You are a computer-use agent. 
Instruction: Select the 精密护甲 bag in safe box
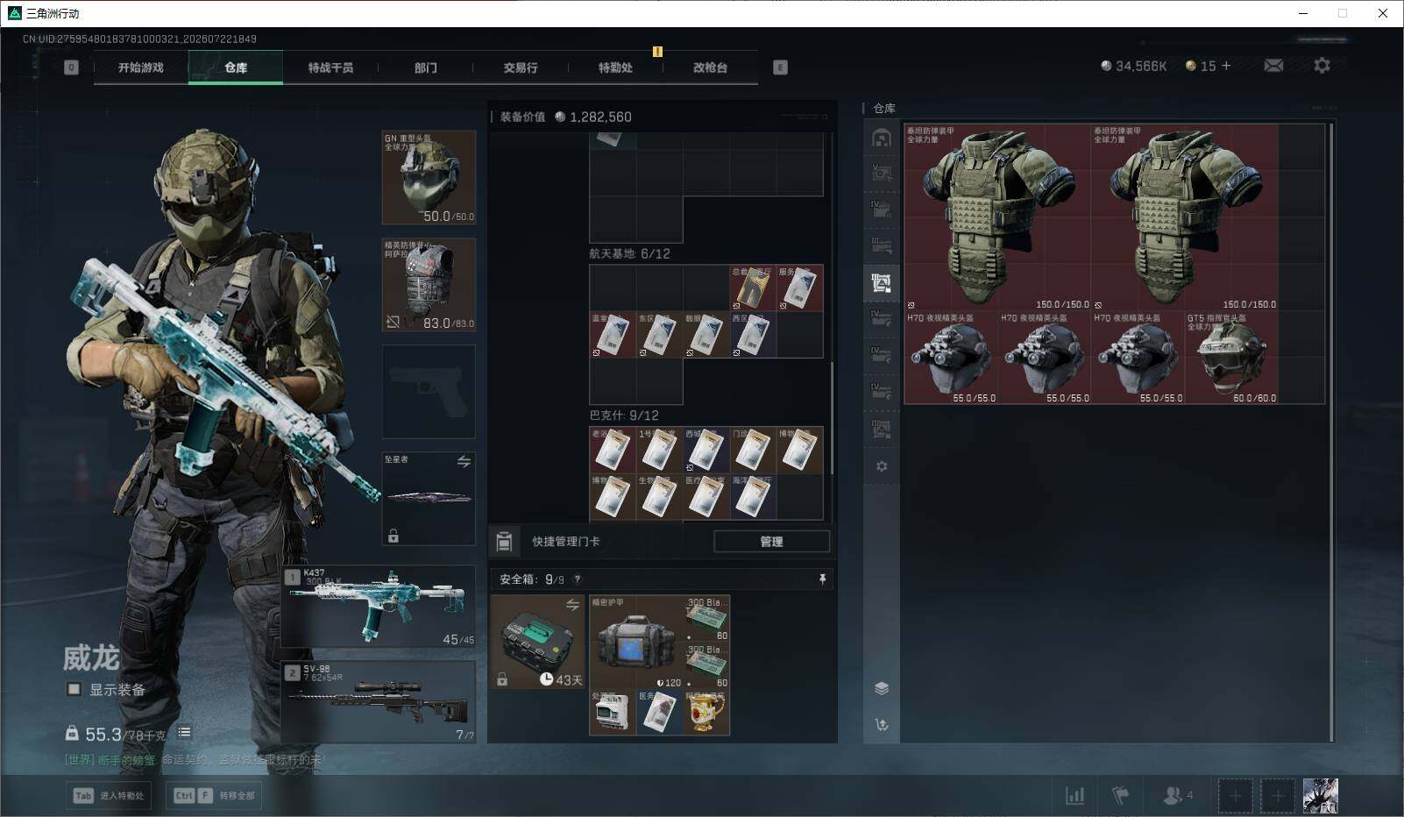pos(636,643)
